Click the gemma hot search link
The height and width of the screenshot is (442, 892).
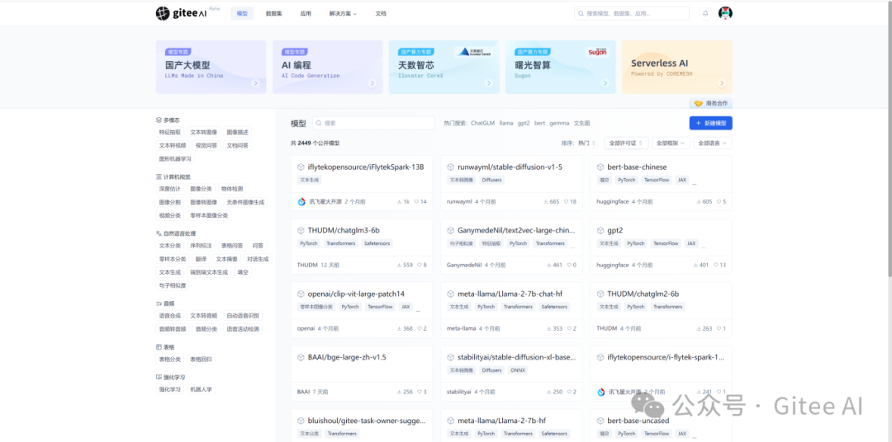tap(559, 124)
